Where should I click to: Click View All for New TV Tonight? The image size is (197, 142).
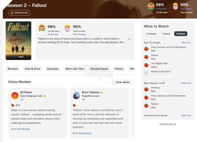[186, 43]
